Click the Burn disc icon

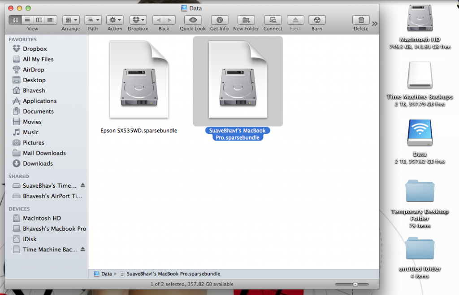[x=317, y=20]
